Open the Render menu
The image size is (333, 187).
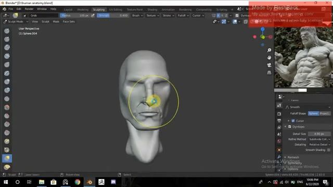(29, 9)
